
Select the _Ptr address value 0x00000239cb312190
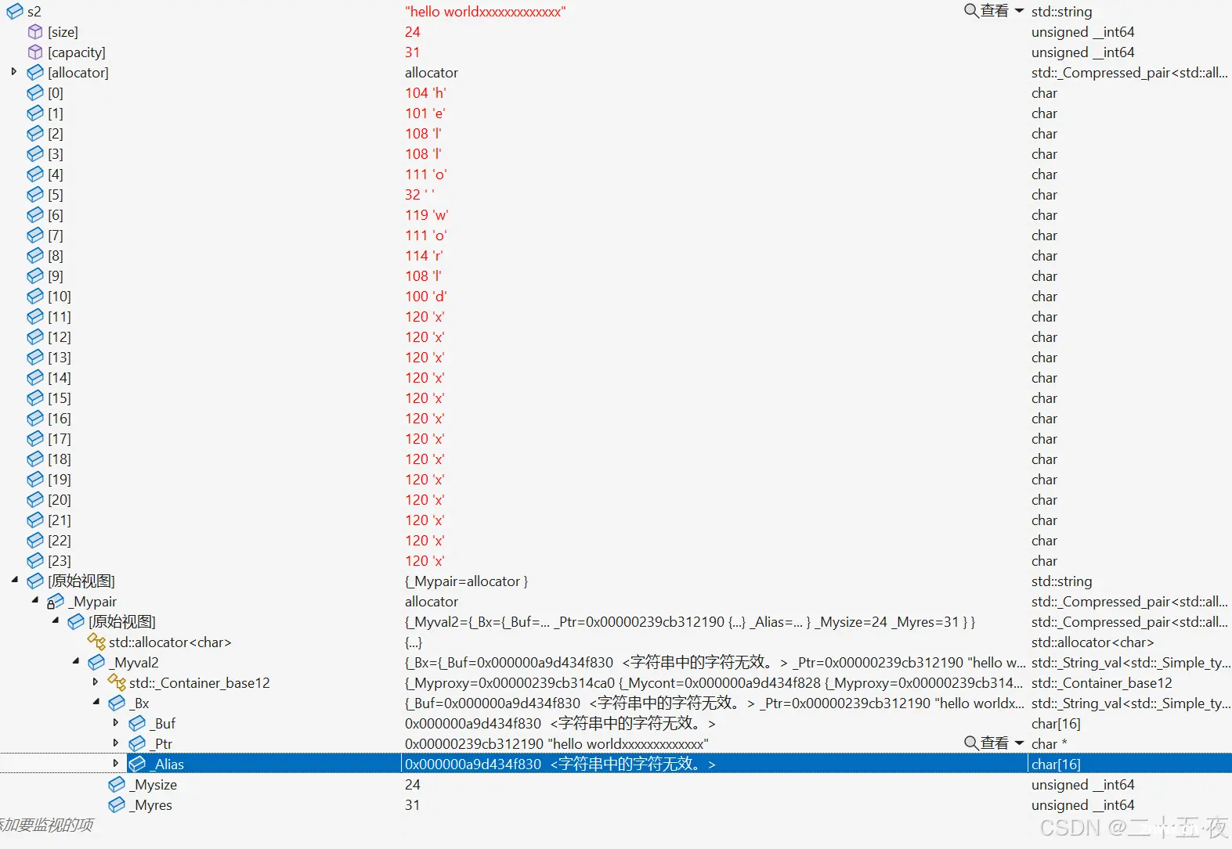click(475, 744)
